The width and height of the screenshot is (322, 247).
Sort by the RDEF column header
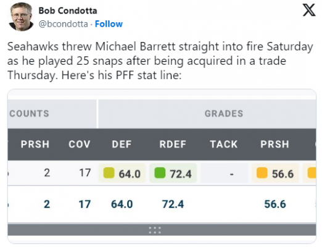173,144
